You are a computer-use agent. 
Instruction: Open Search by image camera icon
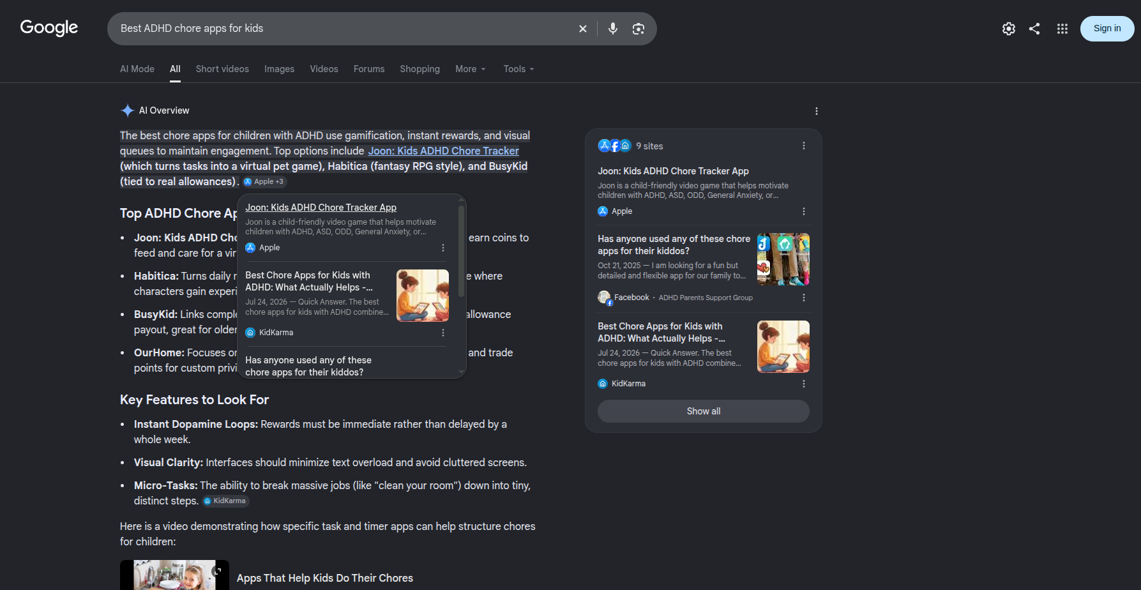pos(639,29)
